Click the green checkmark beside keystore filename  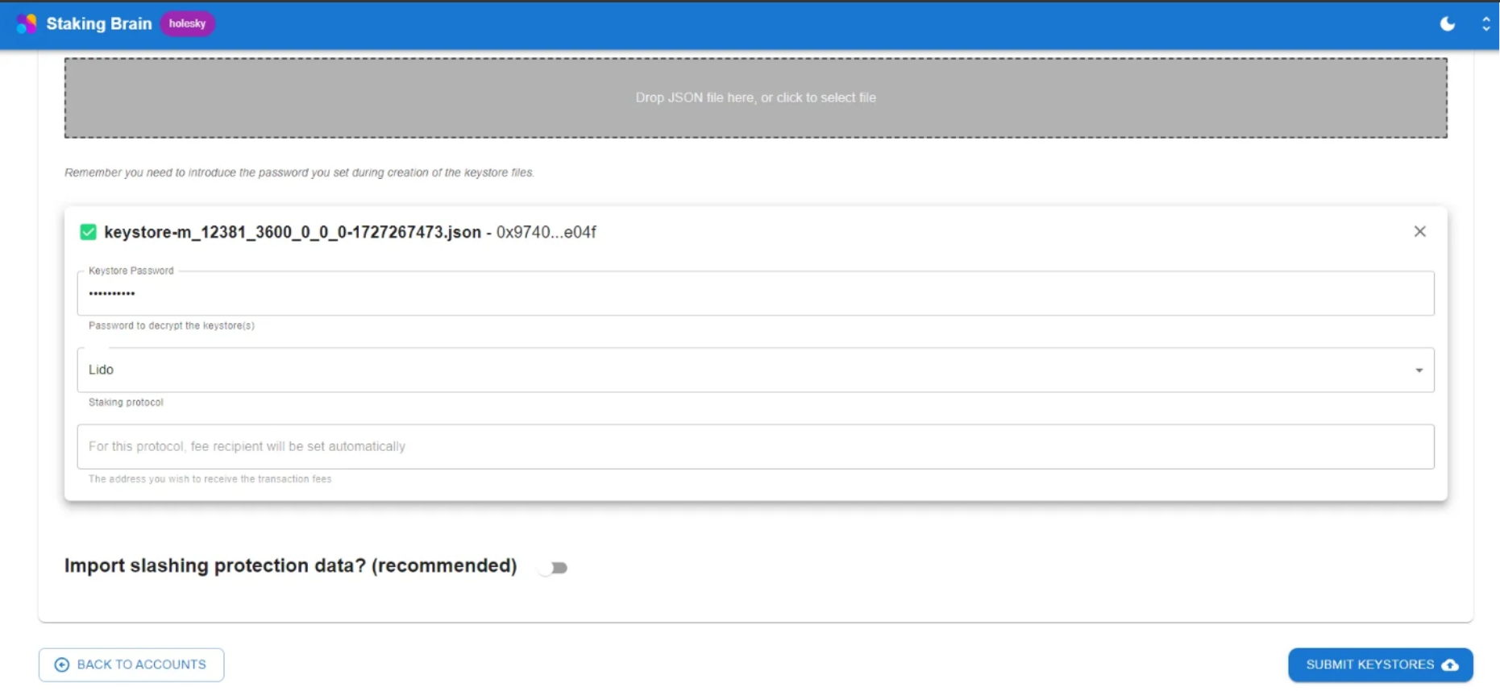[89, 233]
